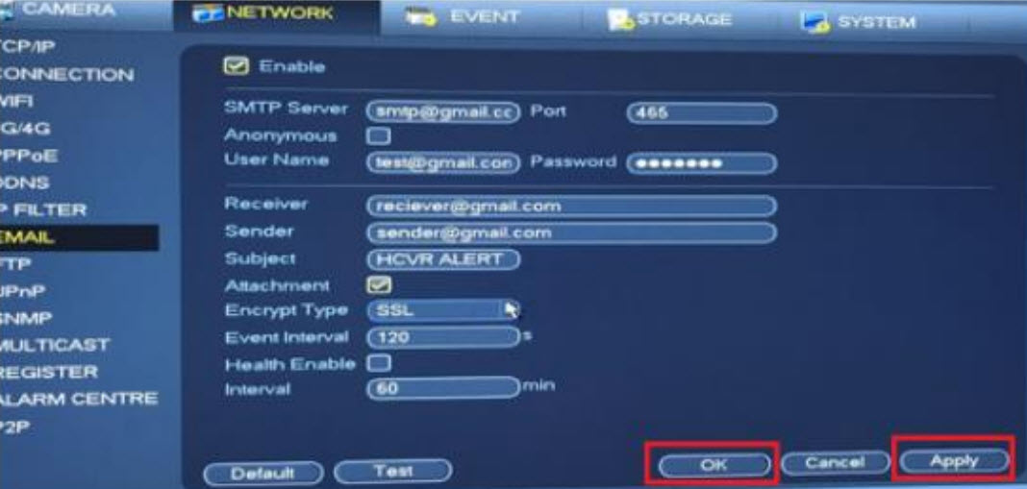Click the Network tab icon
1027x489 pixels.
point(207,14)
